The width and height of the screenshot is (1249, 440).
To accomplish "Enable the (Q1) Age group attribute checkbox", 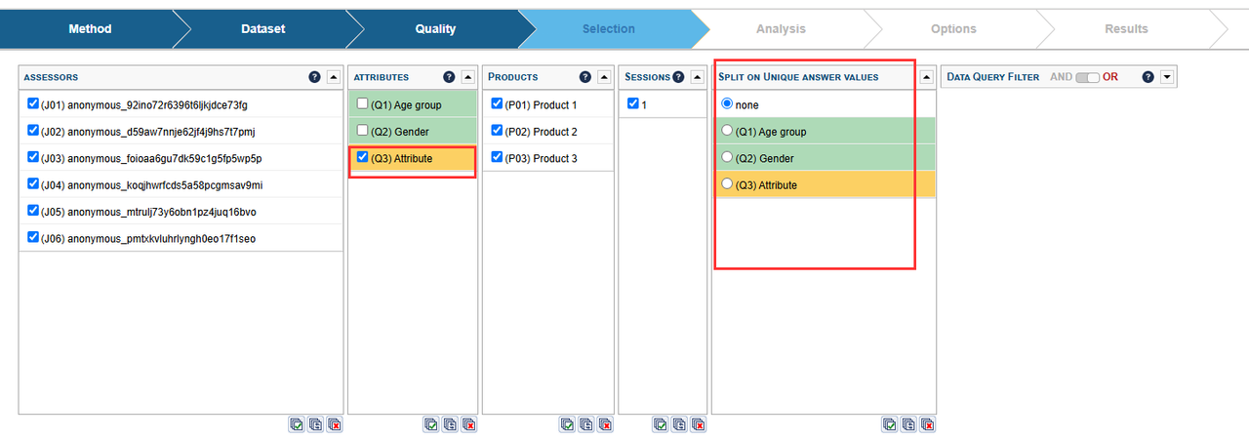I will [x=363, y=104].
